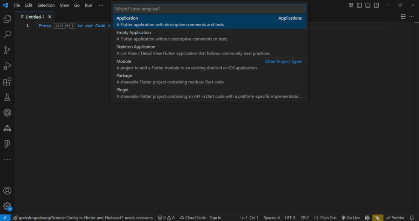
Task: Open the notifications bell icon
Action: pyautogui.click(x=412, y=218)
